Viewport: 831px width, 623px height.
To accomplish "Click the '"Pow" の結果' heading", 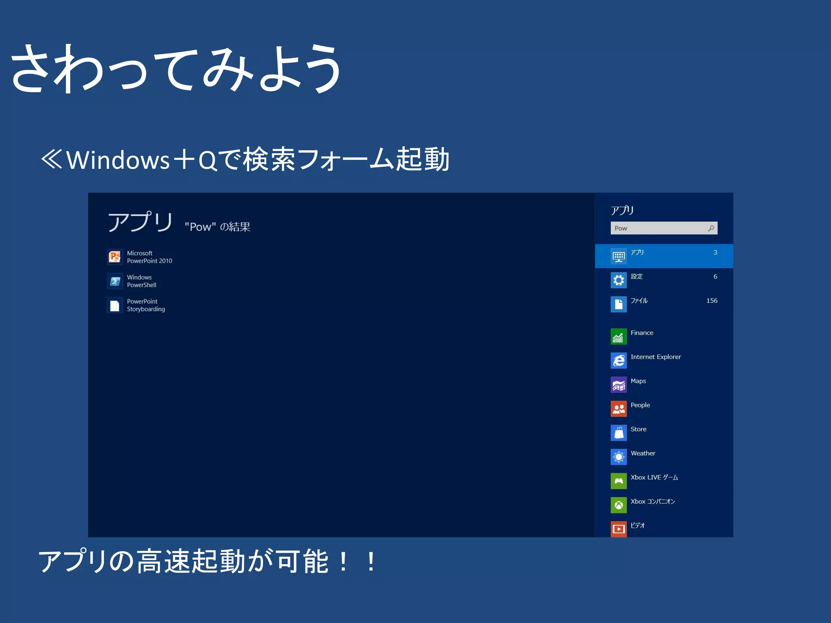I will click(217, 227).
